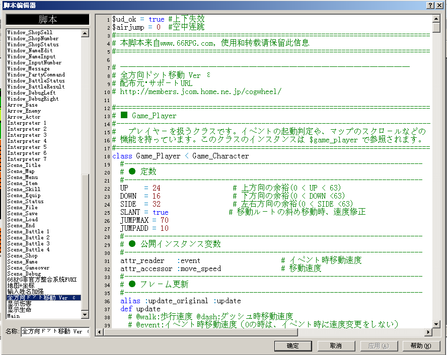447x355 pixels.
Task: Select Window_NameInput script
Action: (31, 57)
